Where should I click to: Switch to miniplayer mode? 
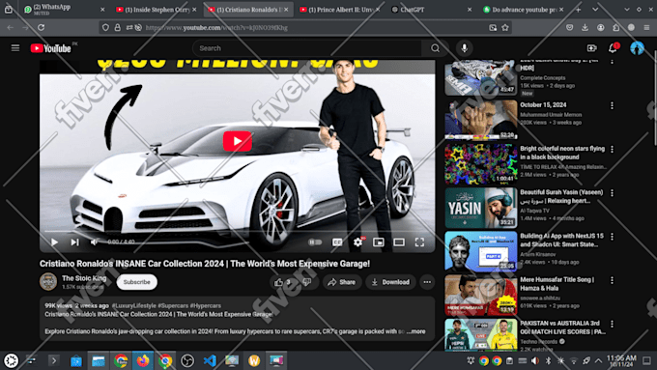(x=379, y=242)
